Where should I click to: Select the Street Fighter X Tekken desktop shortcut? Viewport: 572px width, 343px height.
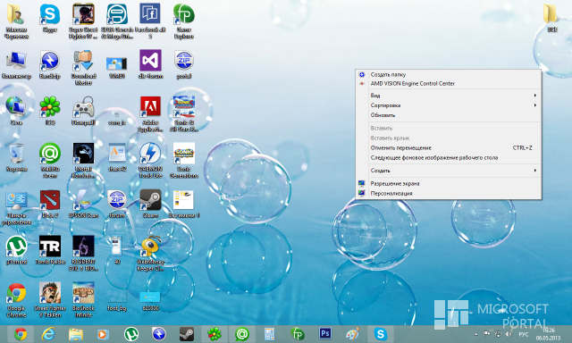point(50,300)
